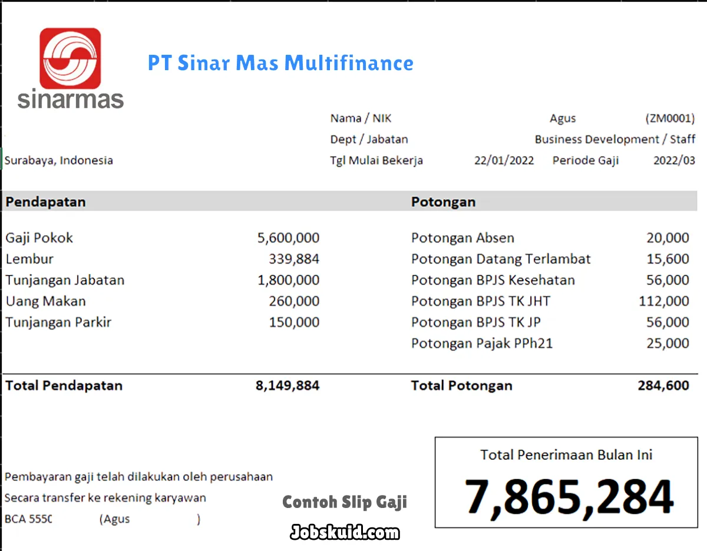Select the Tunjangan Parkir amount 150,000
Screen dimensions: 707x551
coord(294,323)
